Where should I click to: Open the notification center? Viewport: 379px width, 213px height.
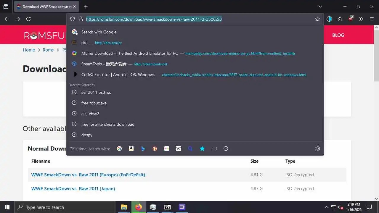click(369, 207)
